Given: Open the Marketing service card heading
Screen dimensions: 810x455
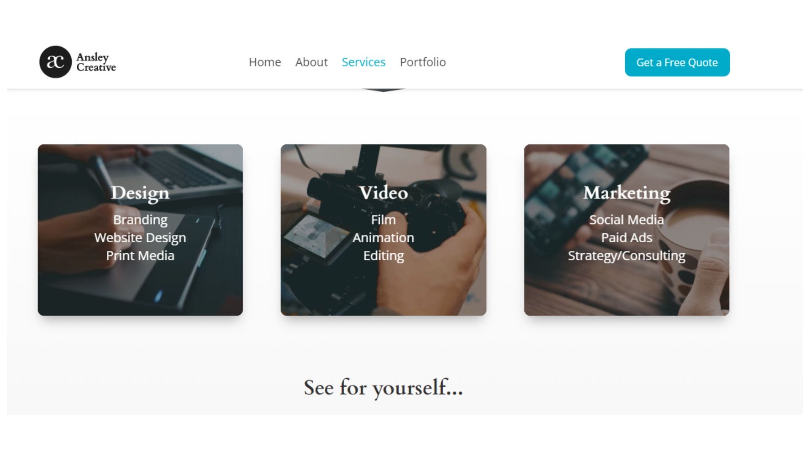Looking at the screenshot, I should pyautogui.click(x=626, y=193).
